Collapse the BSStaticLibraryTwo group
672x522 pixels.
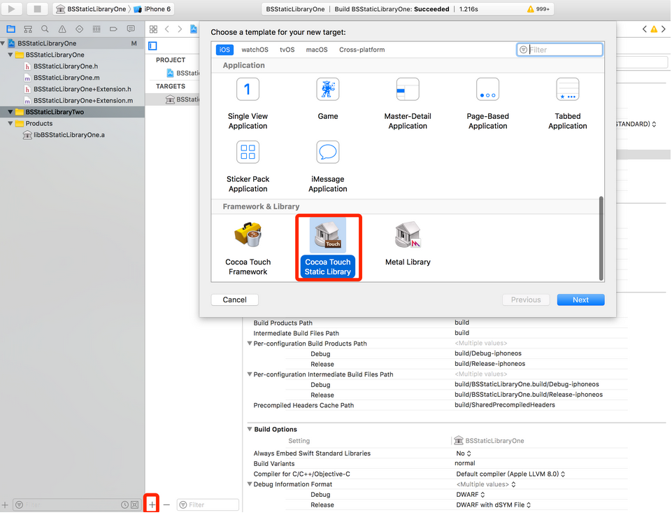point(10,112)
